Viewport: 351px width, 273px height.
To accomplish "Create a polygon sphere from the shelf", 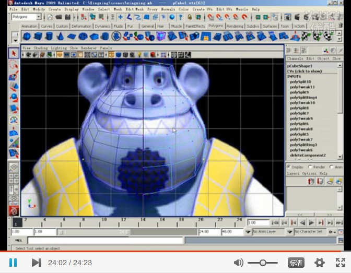I will click(27, 36).
